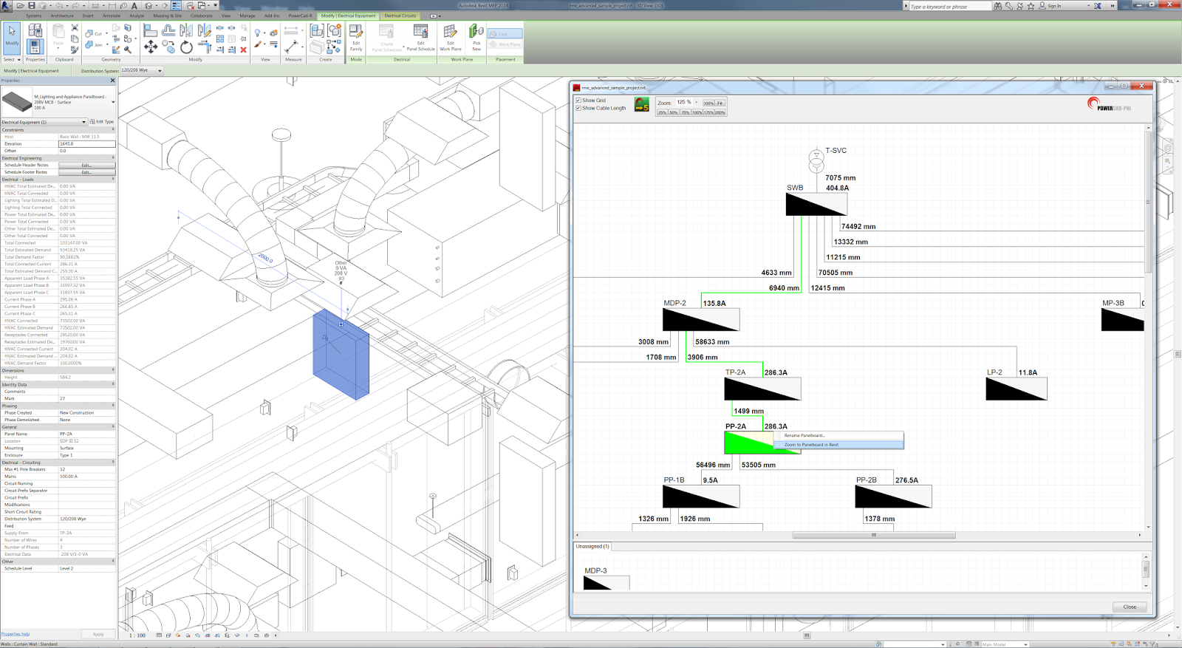Click the Trim/Extend to Corner tool

[205, 47]
